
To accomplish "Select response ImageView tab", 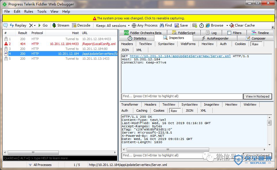I will (x=212, y=104).
